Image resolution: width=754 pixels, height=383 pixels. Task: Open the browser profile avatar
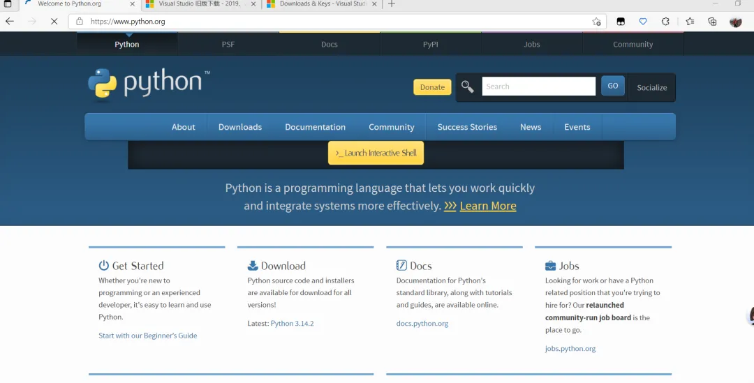(736, 22)
